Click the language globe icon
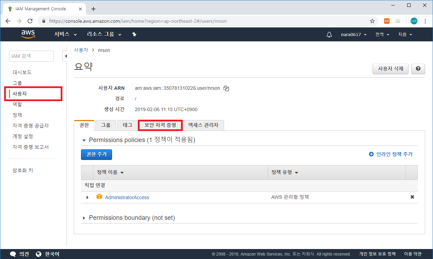Viewport: 433px width, 259px height. [39, 254]
